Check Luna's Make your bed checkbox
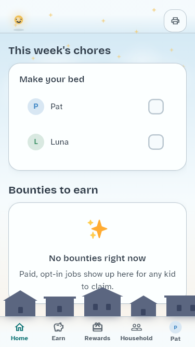 point(156,142)
